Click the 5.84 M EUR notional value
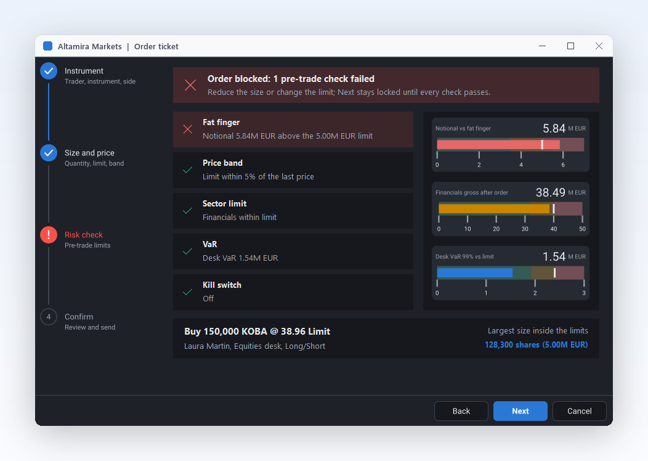The image size is (648, 461). (564, 128)
